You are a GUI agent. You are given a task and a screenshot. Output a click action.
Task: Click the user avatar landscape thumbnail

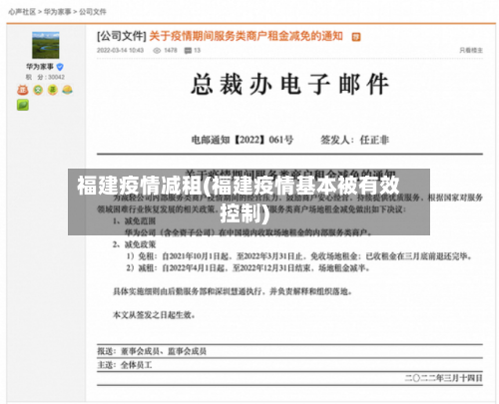[46, 45]
